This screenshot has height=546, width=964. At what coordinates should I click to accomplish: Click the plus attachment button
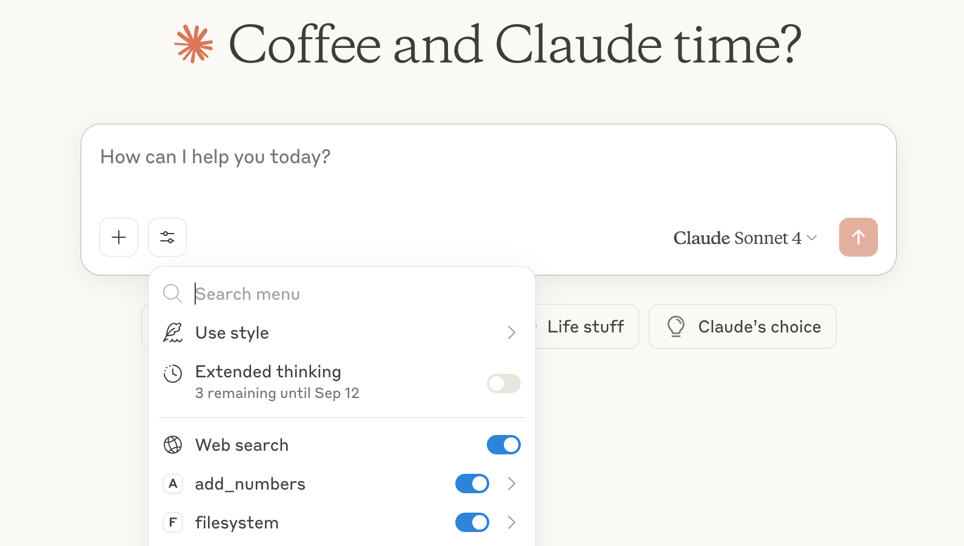pos(119,237)
